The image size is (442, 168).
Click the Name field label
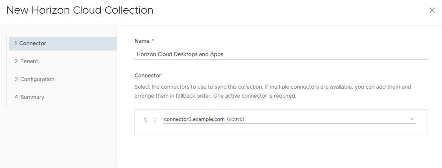[x=142, y=41]
